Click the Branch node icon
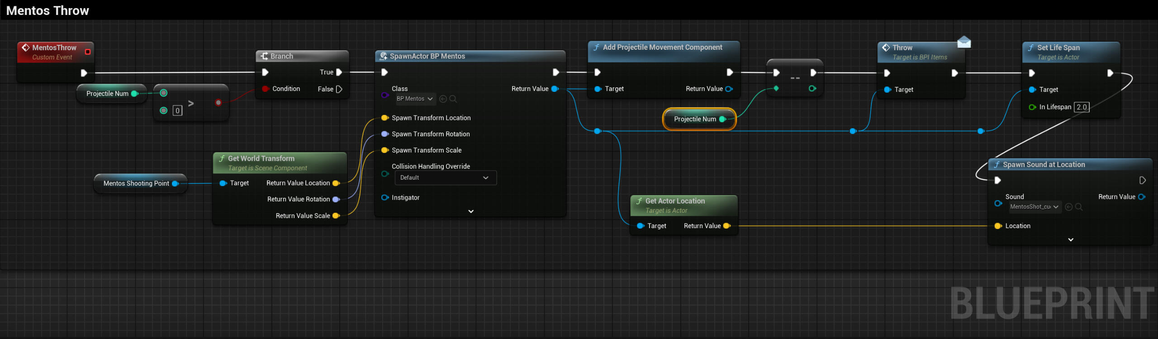Screen dimensions: 1158x339 point(264,56)
